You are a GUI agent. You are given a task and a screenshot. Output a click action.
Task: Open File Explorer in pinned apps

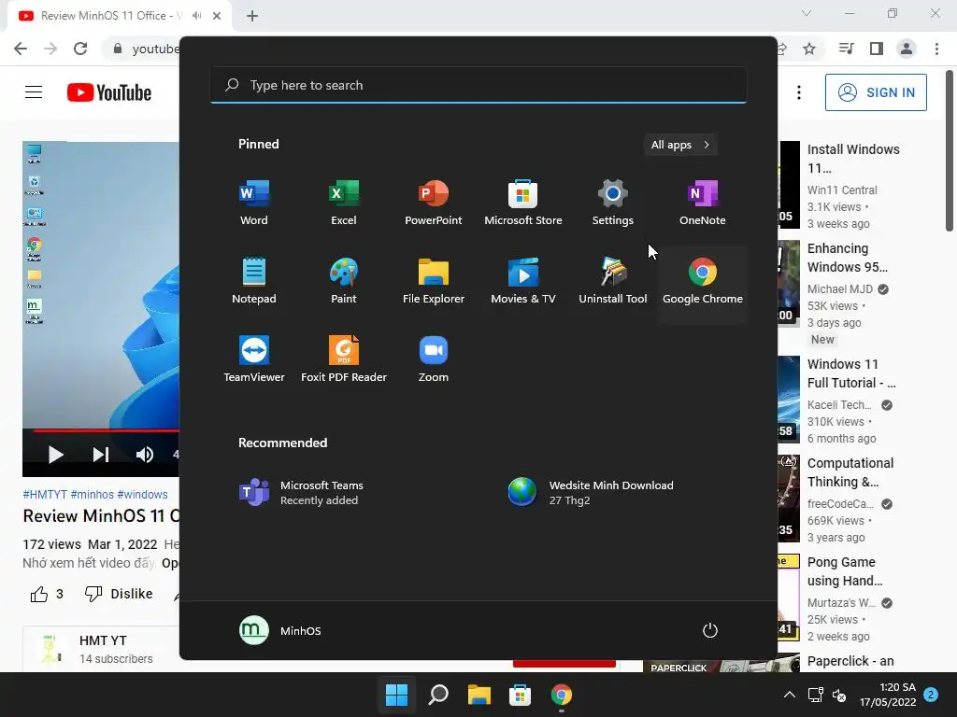point(434,281)
